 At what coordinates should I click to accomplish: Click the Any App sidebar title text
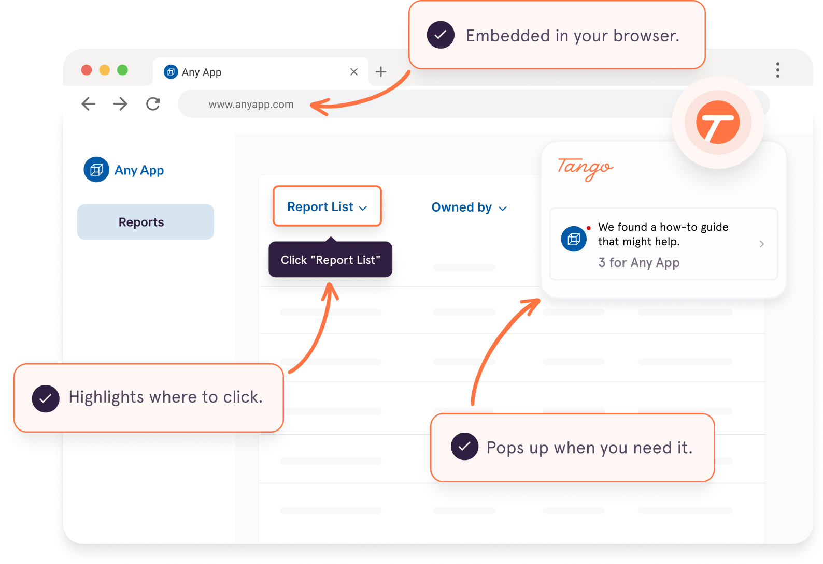click(x=139, y=170)
